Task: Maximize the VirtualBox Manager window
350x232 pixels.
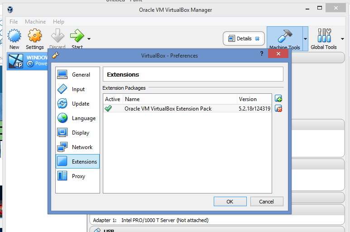Action: coord(320,8)
